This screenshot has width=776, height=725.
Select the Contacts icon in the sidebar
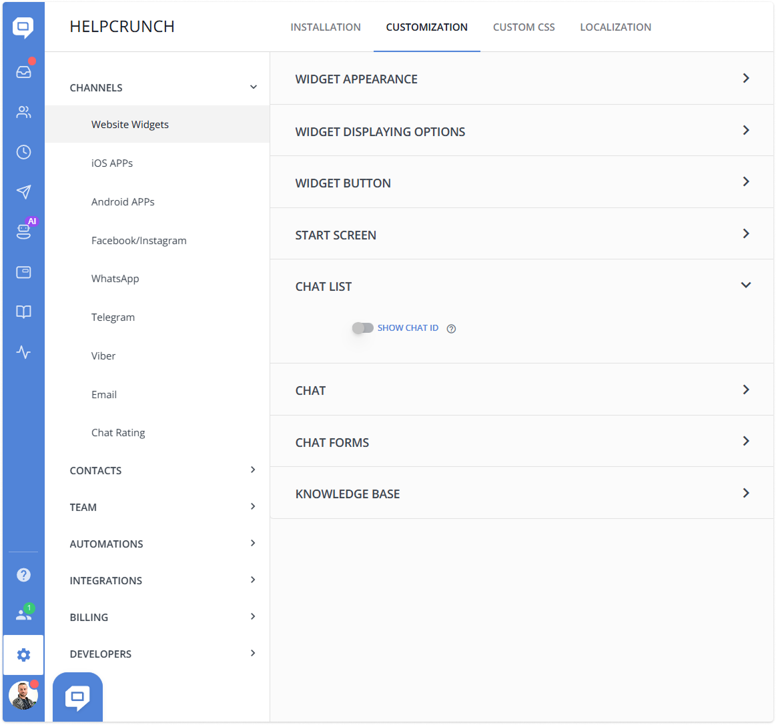[x=23, y=112]
